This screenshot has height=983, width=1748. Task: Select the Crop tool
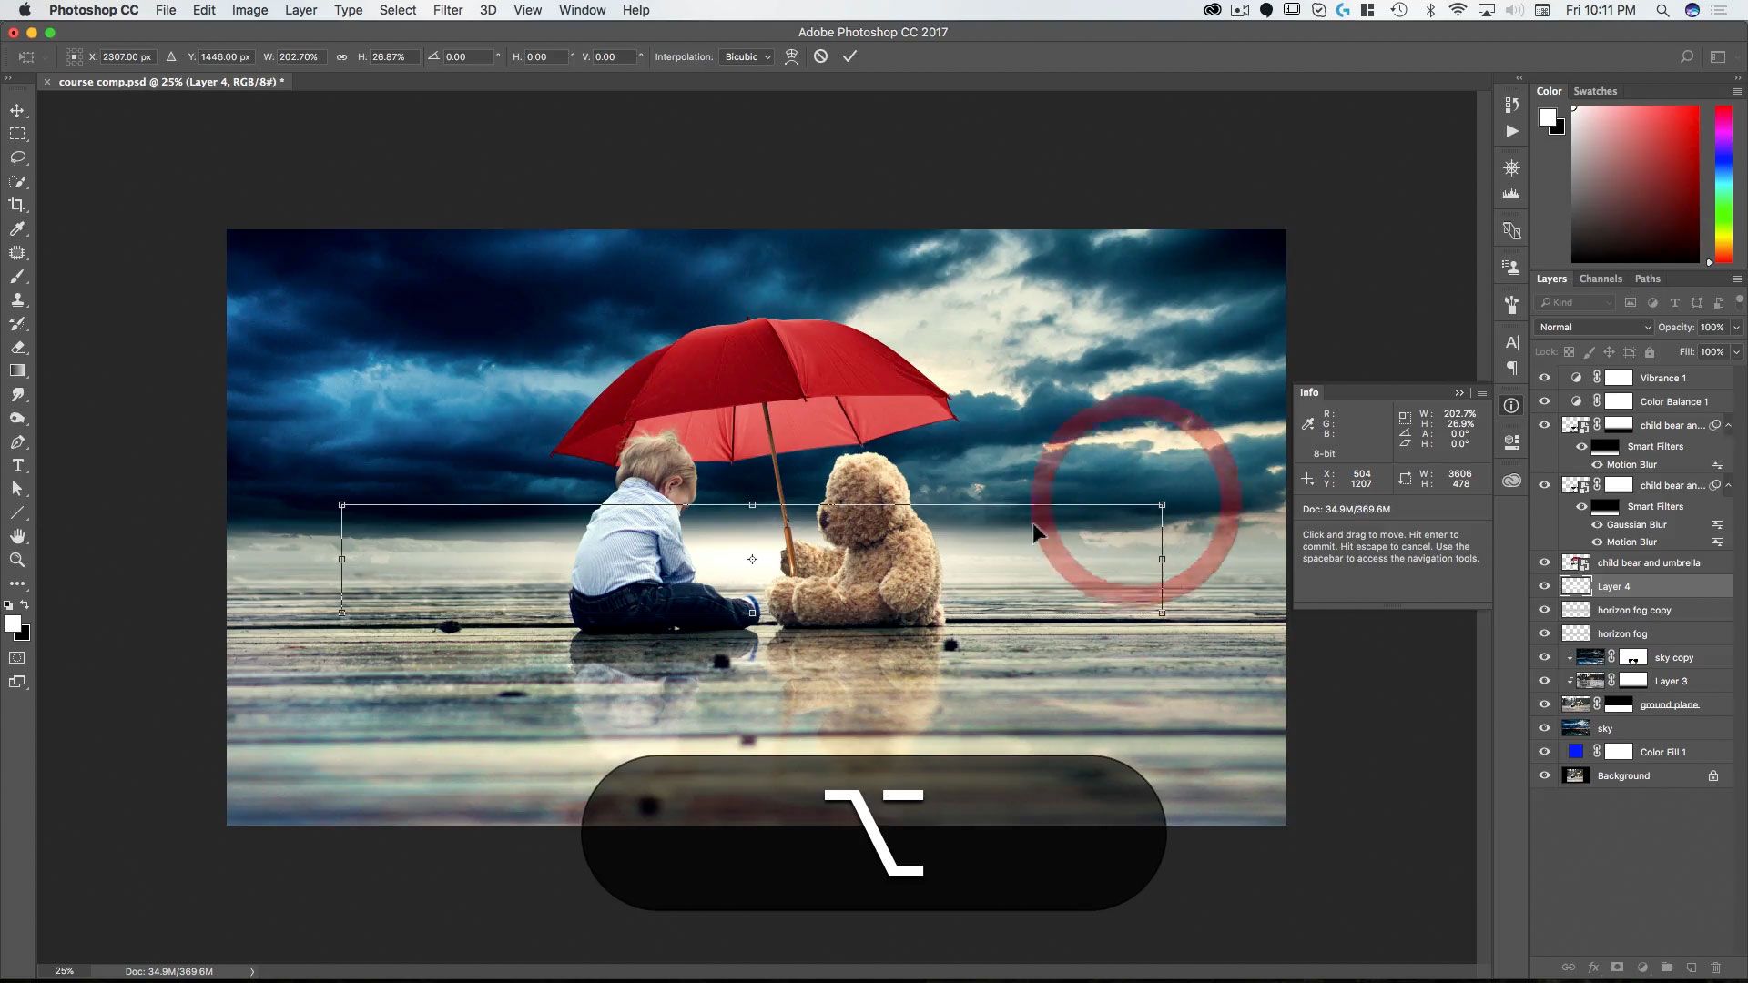click(17, 205)
